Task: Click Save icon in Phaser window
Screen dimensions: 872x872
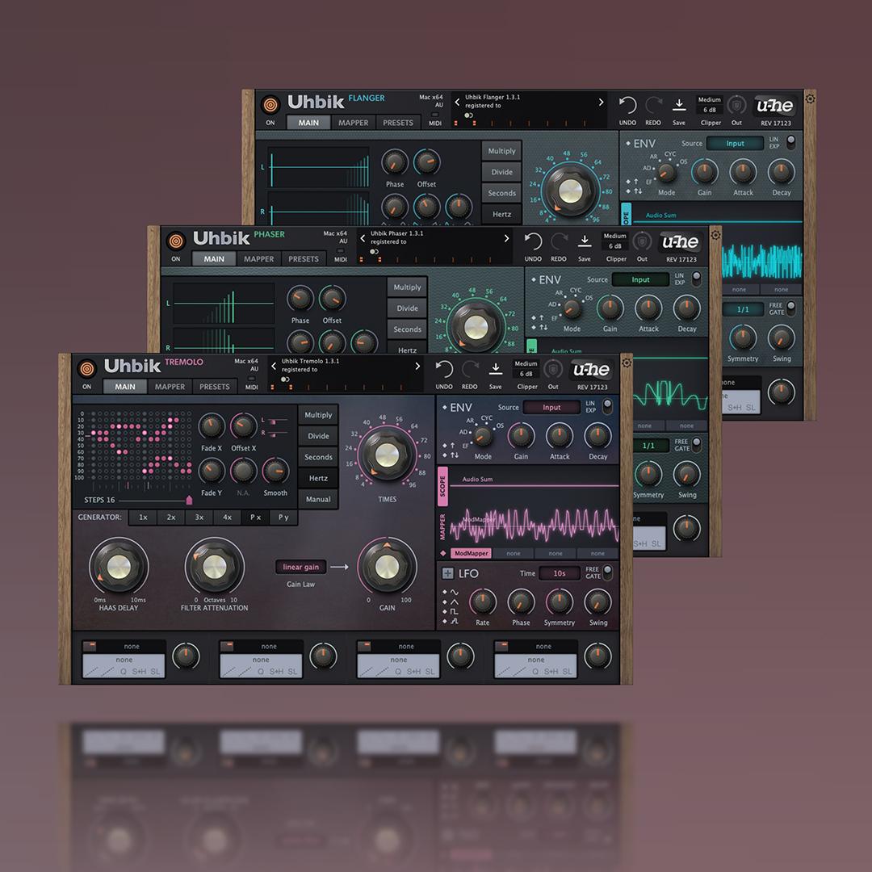Action: tap(585, 241)
